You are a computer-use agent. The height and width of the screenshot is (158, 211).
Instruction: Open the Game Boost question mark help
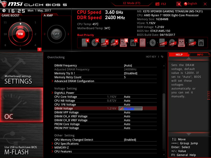tap(39, 49)
